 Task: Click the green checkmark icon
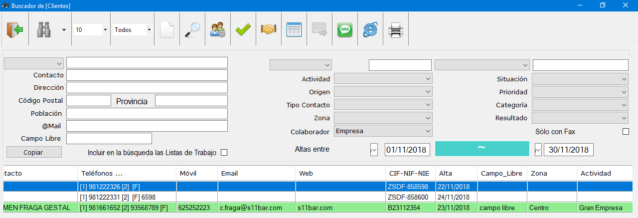click(x=243, y=30)
